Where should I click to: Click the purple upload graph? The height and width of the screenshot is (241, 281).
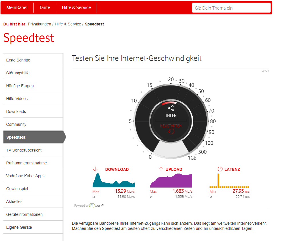[x=171, y=180]
